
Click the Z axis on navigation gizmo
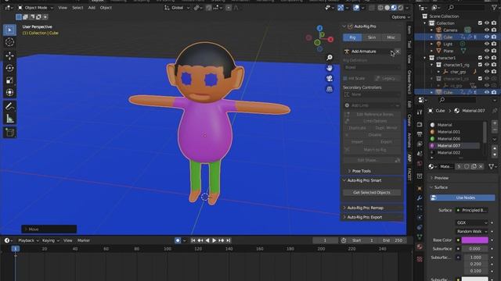(x=319, y=28)
